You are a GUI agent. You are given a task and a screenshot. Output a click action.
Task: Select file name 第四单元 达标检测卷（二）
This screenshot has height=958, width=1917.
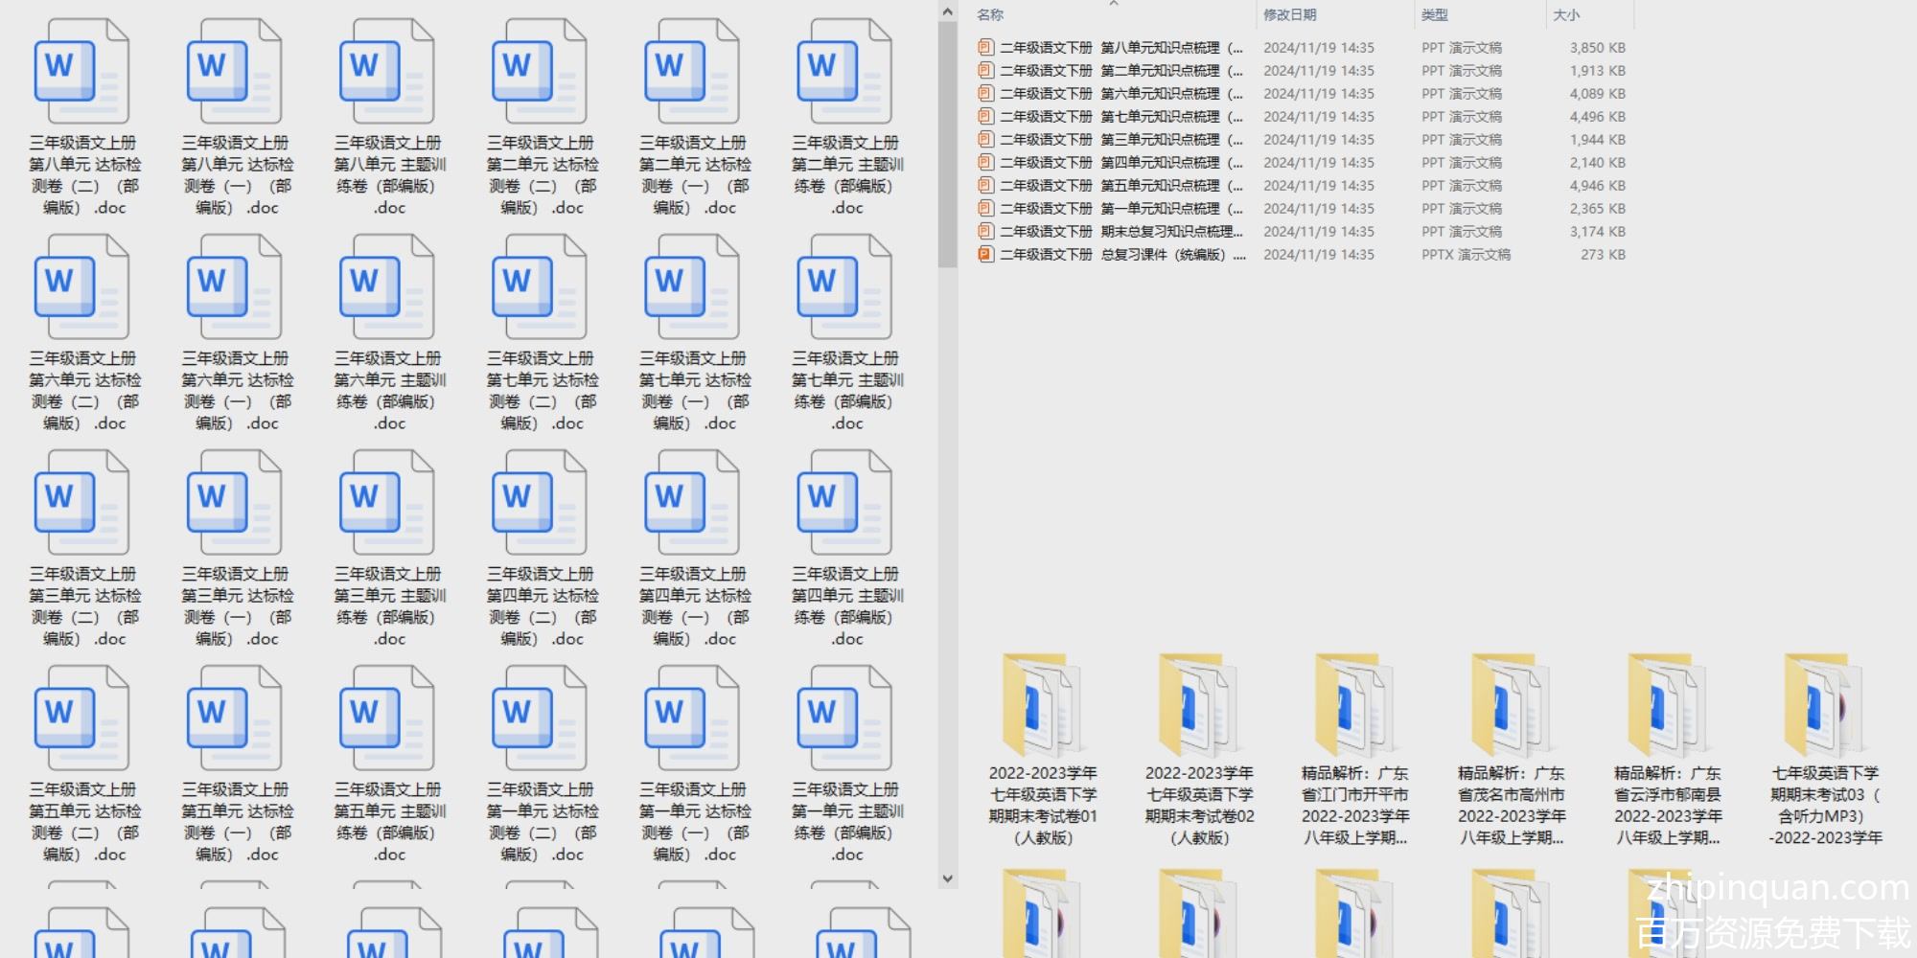click(542, 605)
